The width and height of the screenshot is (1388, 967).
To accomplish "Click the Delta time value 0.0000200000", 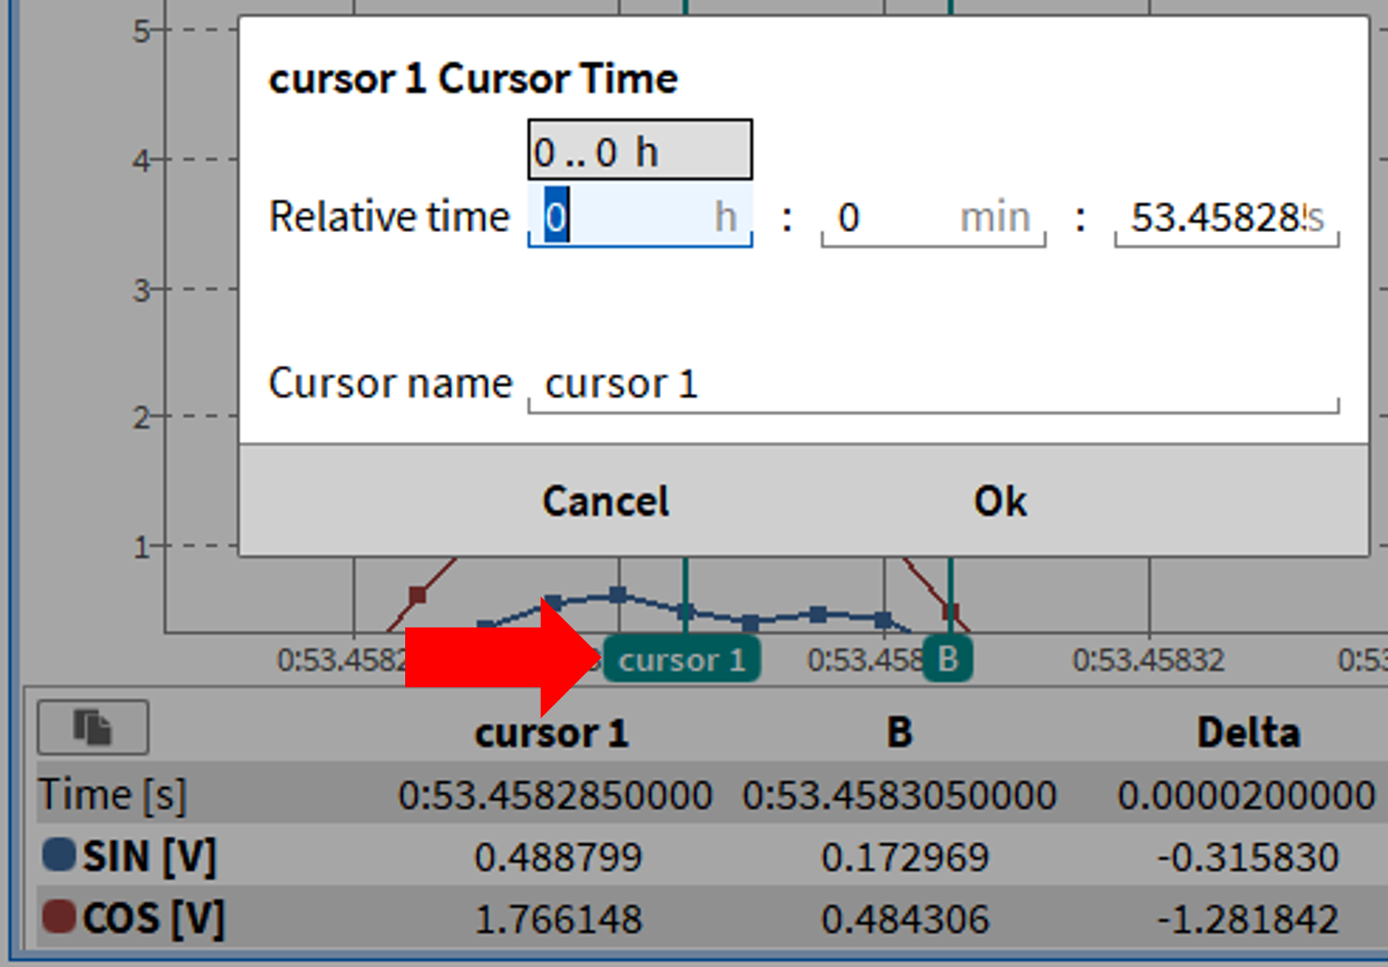I will [x=1245, y=796].
